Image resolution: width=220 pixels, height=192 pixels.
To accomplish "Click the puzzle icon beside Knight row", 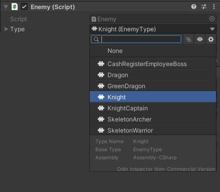I will click(x=101, y=97).
